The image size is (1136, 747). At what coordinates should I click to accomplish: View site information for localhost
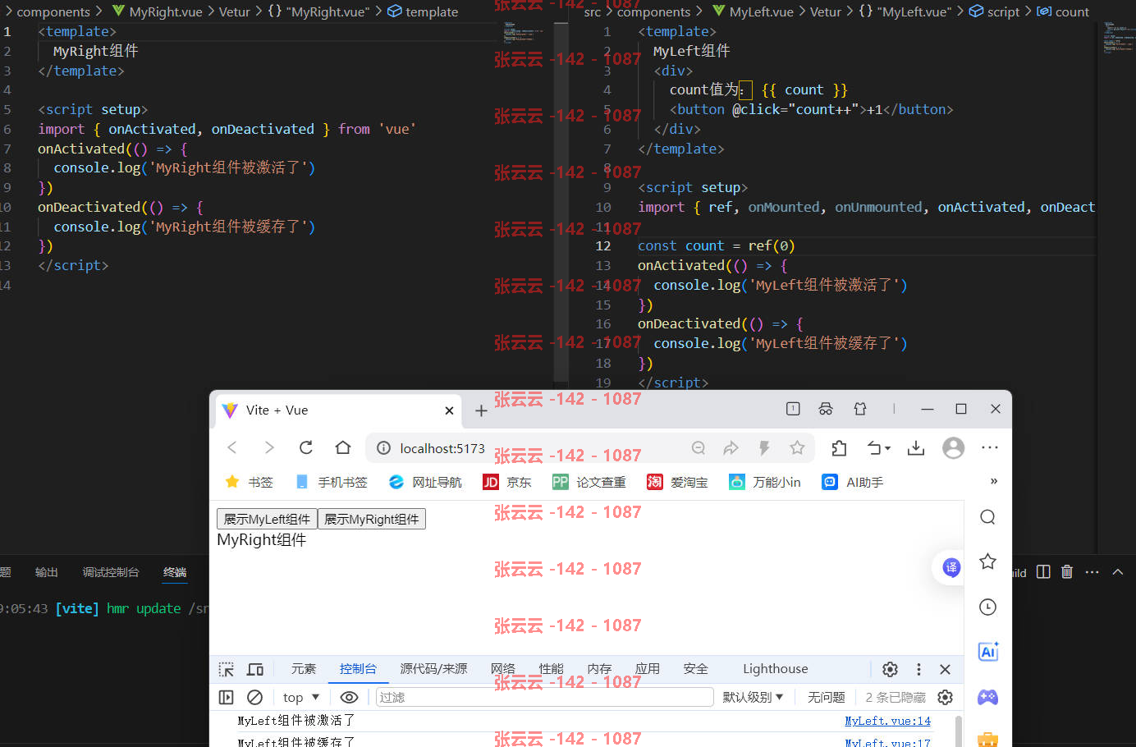pyautogui.click(x=383, y=448)
